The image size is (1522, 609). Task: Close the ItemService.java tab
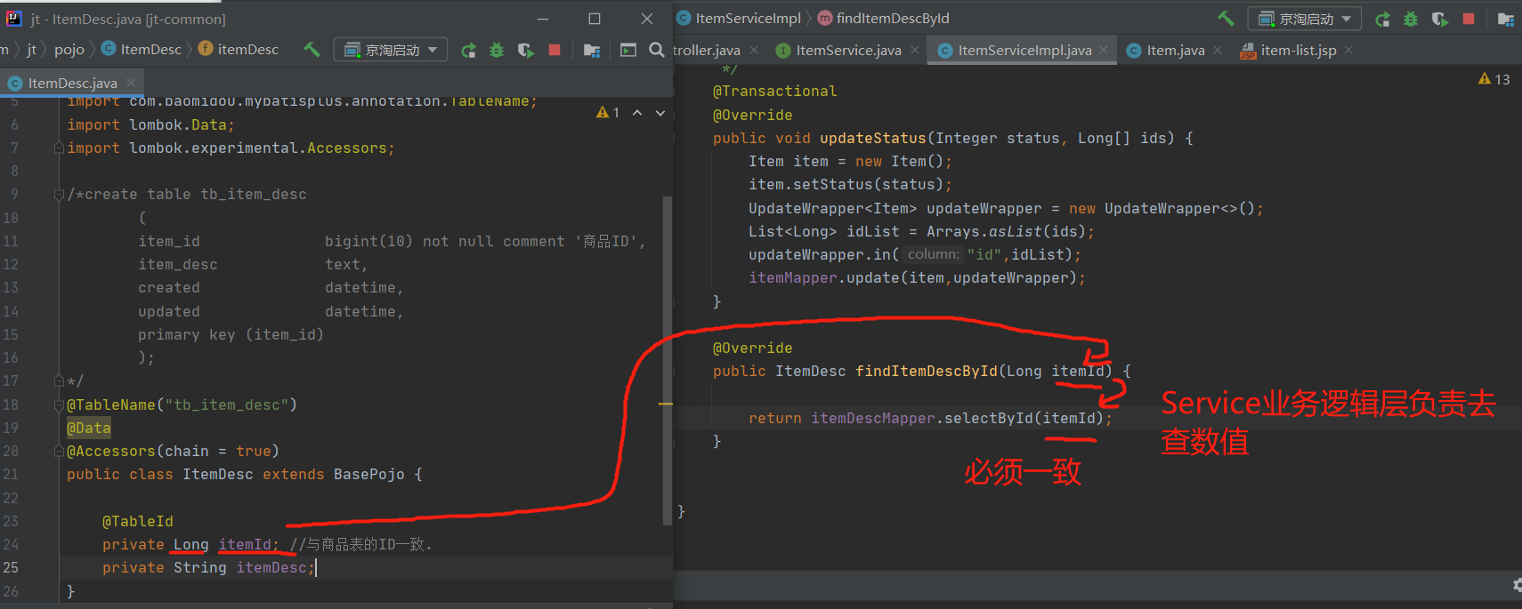coord(915,50)
